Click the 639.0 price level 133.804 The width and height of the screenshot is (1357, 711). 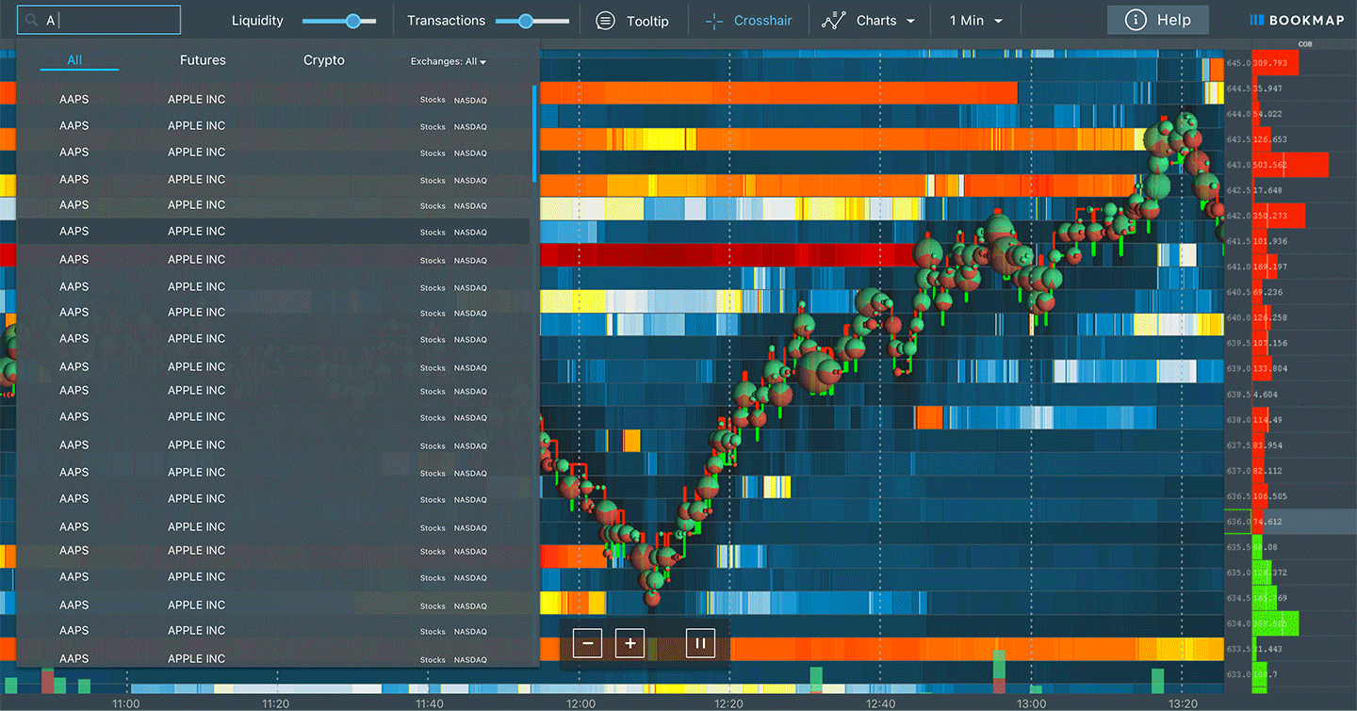1269,368
